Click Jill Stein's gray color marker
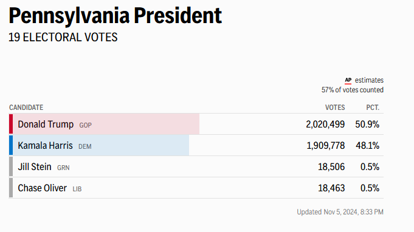This screenshot has height=232, width=414. [11, 166]
